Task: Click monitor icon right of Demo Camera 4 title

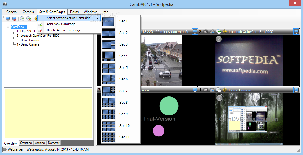Action: pyautogui.click(x=296, y=90)
